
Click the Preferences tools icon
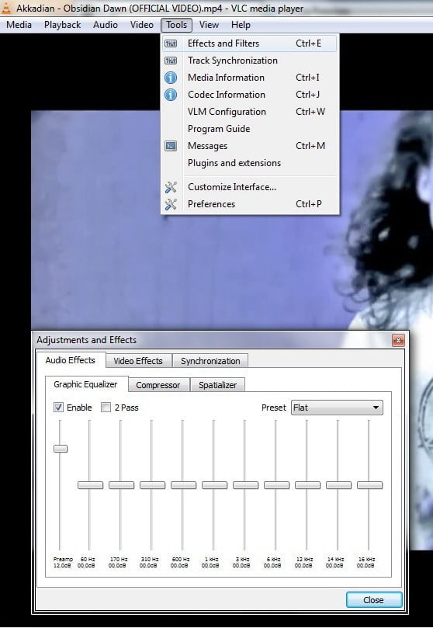pyautogui.click(x=171, y=204)
